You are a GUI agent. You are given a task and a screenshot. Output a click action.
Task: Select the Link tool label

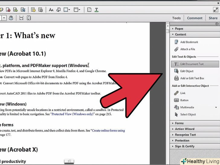[x=183, y=93]
